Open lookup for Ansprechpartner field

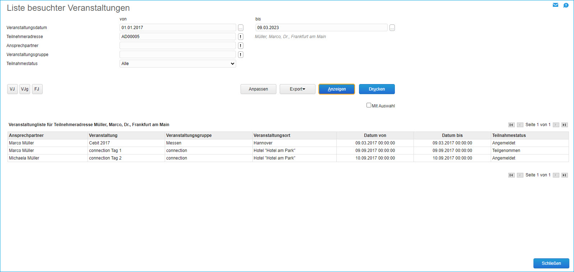[241, 46]
